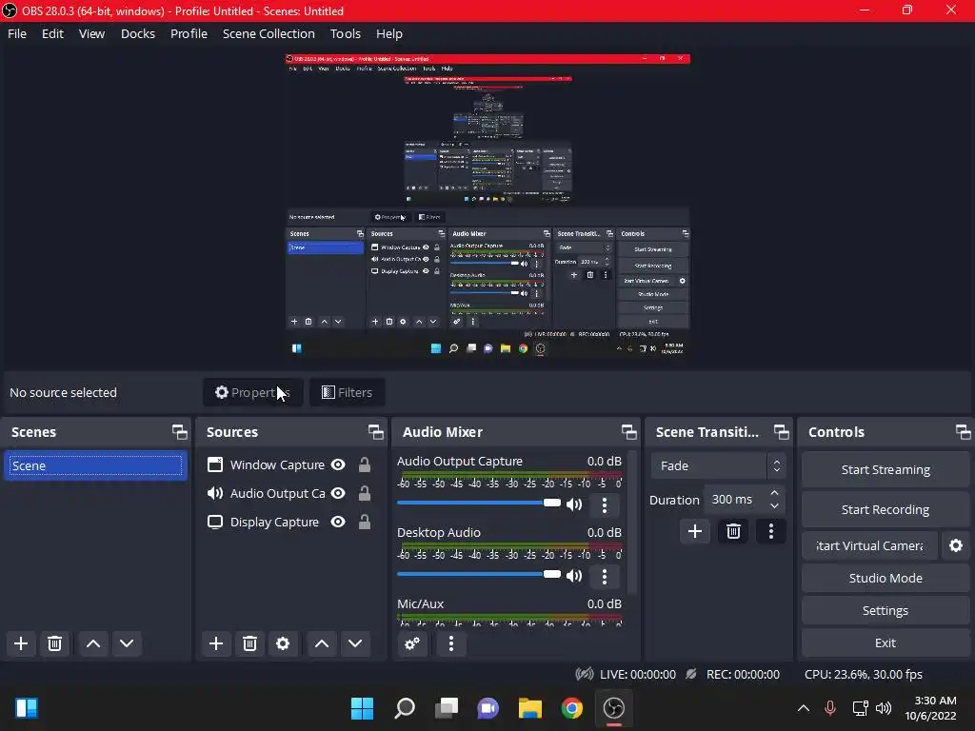Open the Profile menu
The width and height of the screenshot is (975, 731).
click(x=189, y=33)
